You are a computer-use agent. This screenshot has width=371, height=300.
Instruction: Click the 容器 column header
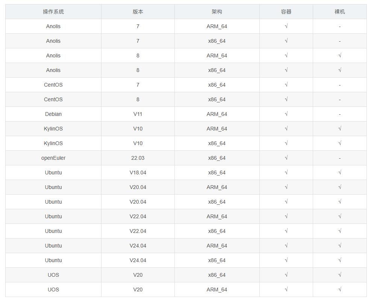pyautogui.click(x=286, y=12)
